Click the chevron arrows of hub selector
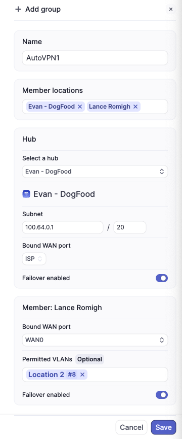Screen dimensions: 182x439 coord(162,172)
